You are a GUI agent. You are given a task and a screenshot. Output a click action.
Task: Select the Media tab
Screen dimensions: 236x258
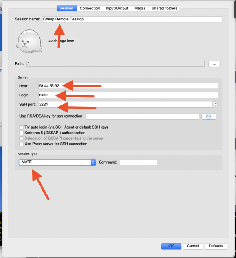140,8
